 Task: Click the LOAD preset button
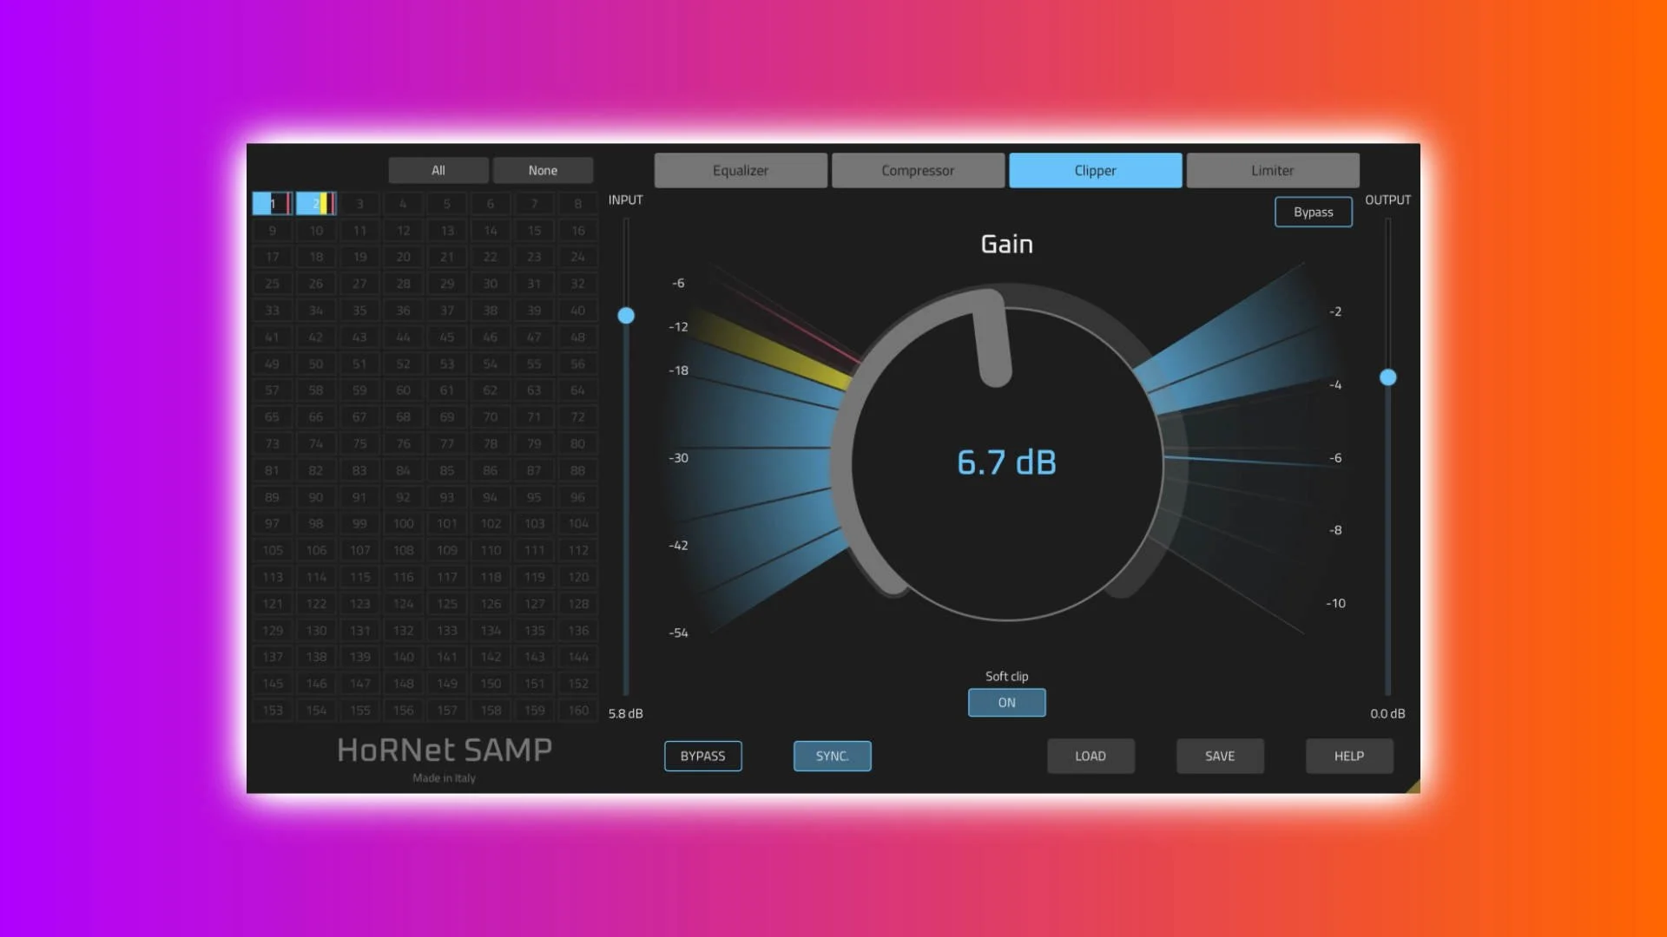[x=1090, y=756]
